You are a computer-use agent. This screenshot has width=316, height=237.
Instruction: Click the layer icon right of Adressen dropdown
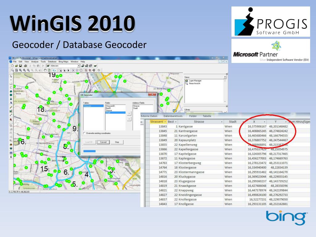[x=83, y=66]
